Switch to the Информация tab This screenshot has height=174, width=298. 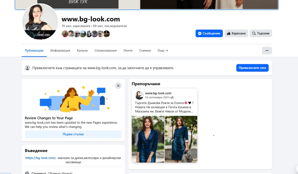tap(60, 51)
